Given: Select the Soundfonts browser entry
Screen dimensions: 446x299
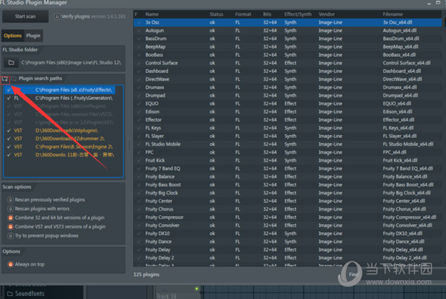Looking at the screenshot, I should 30,293.
